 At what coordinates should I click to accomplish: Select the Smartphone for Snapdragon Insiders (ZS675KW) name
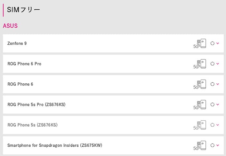[55, 145]
